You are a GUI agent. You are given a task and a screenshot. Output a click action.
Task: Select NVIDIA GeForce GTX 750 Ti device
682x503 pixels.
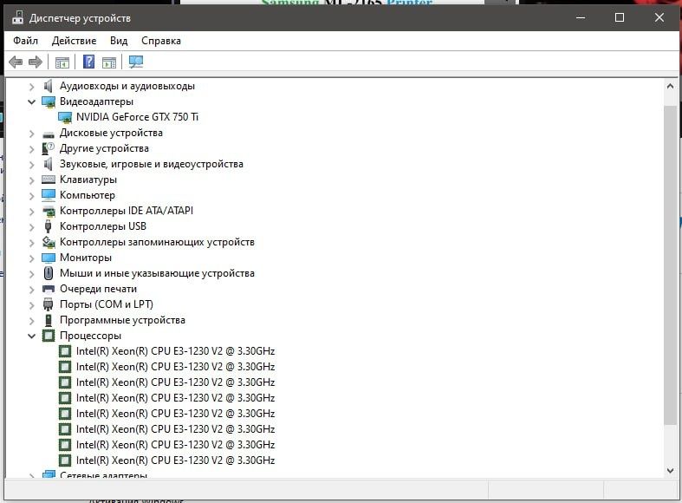137,117
